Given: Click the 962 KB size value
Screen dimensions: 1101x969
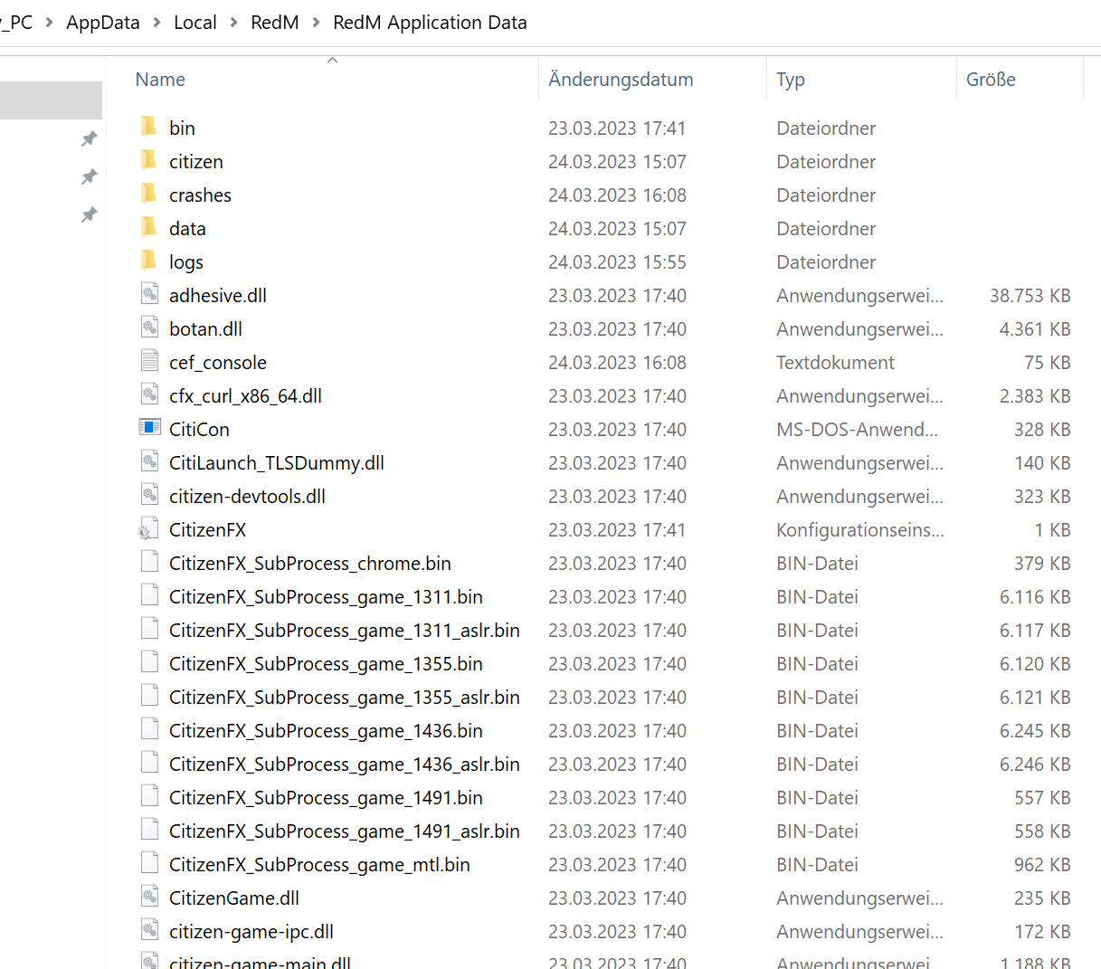Looking at the screenshot, I should pos(1042,864).
